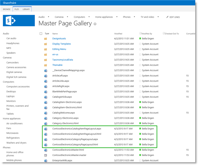Open the Themable folder link
The image size is (198, 165).
58,65
